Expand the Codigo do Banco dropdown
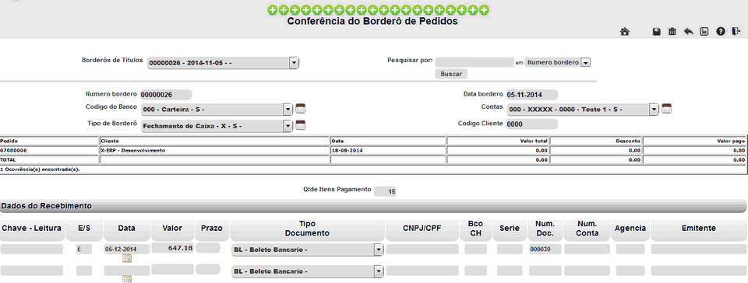This screenshot has height=283, width=748. 288,110
